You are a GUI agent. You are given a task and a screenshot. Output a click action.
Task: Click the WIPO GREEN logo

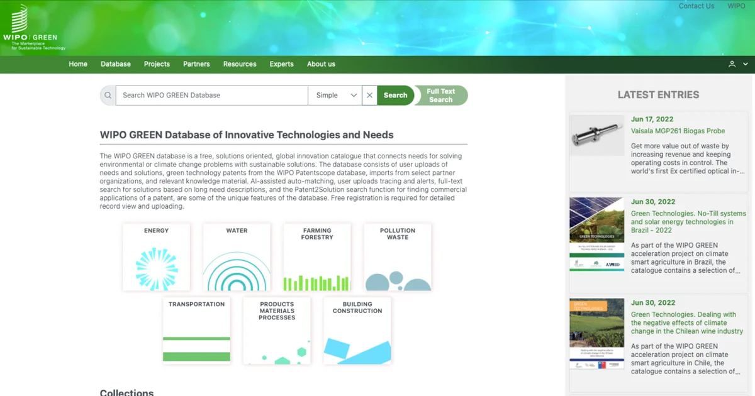click(34, 28)
